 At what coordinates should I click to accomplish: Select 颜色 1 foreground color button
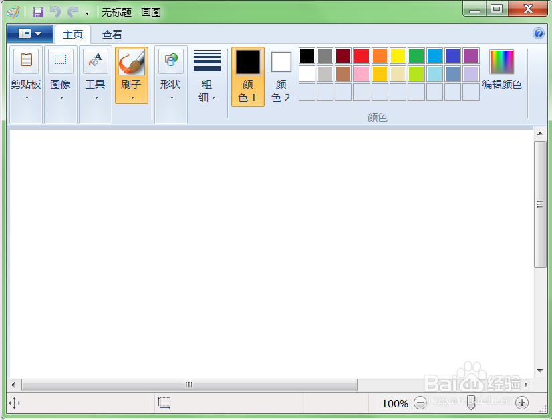(248, 77)
